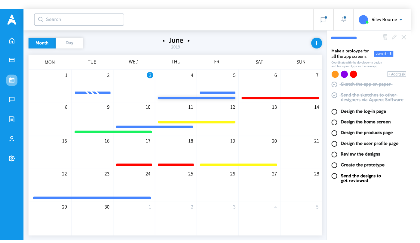This screenshot has width=420, height=243.
Task: Close the task detail panel
Action: [x=404, y=37]
